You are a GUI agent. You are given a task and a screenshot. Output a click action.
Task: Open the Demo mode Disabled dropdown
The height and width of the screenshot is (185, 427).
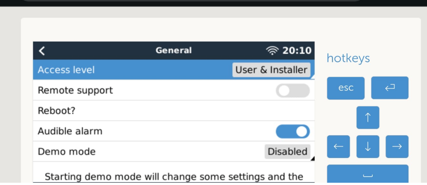(287, 152)
